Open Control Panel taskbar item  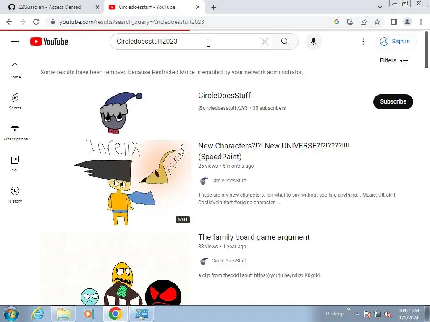(x=142, y=314)
